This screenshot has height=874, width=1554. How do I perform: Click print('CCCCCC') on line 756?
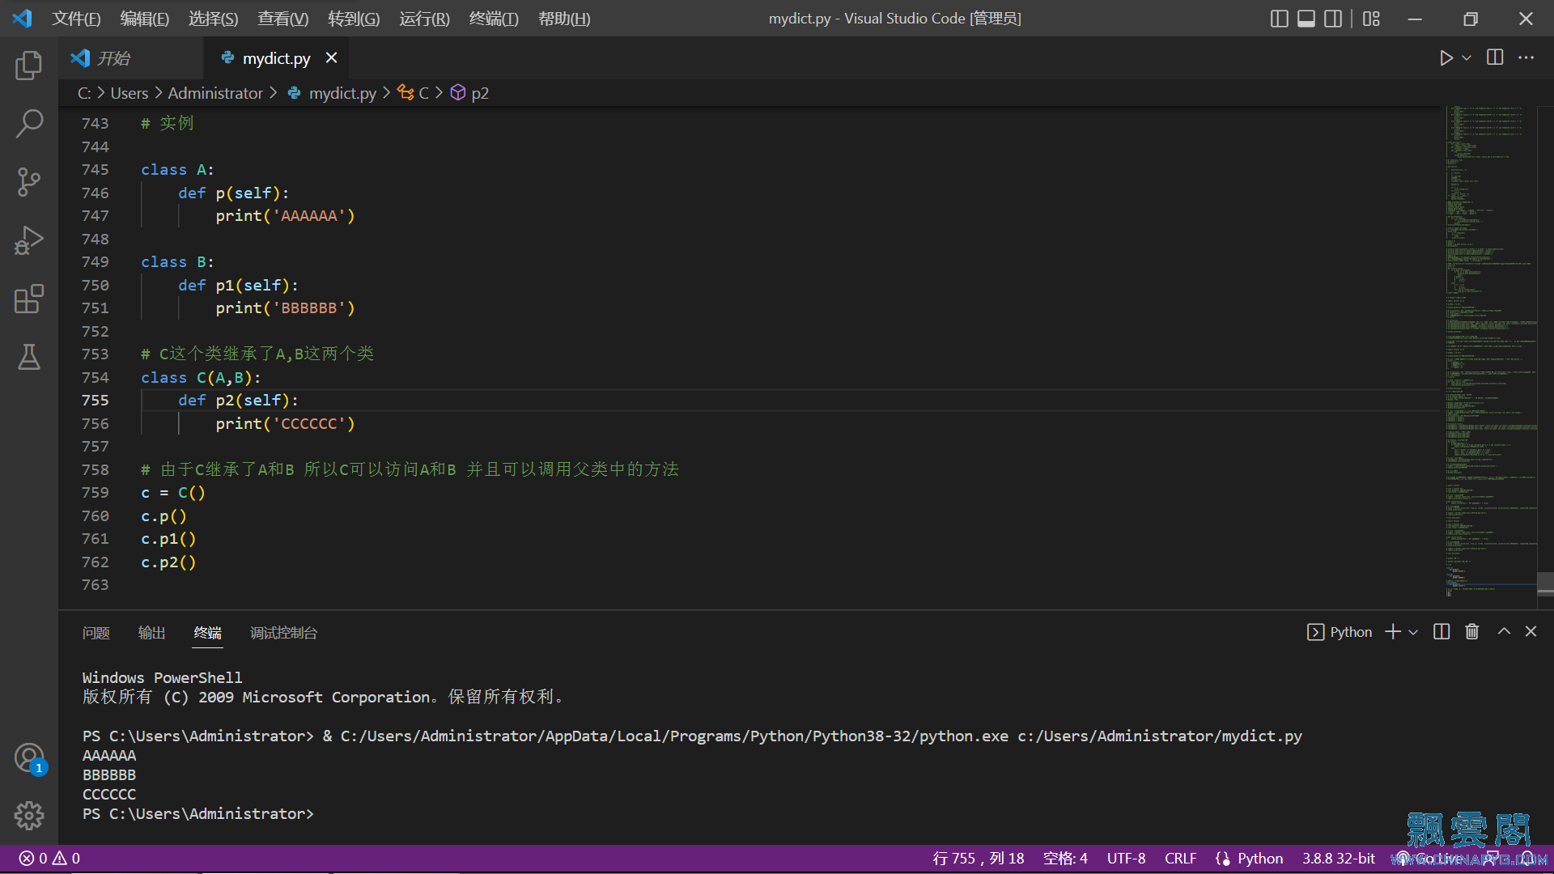285,424
